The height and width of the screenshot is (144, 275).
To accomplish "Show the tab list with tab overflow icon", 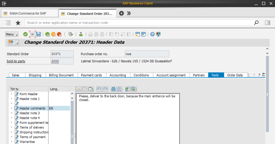I will click(263, 75).
